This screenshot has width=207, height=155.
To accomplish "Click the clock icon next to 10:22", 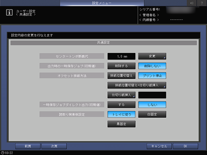I will coord(2,153).
